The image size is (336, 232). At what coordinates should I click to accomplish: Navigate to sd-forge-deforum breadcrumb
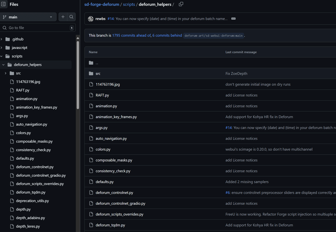[x=102, y=4]
